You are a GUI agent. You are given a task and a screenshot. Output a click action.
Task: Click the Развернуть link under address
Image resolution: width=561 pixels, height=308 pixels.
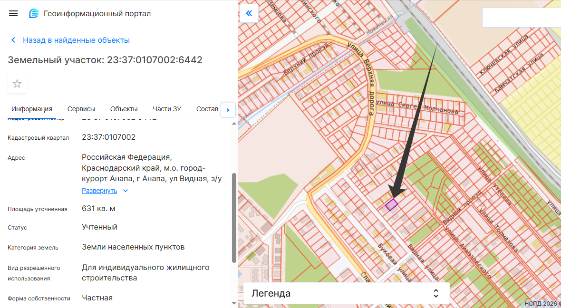99,191
